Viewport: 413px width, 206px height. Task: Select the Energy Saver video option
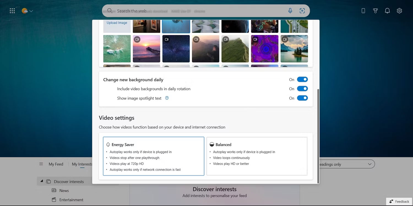pos(154,156)
